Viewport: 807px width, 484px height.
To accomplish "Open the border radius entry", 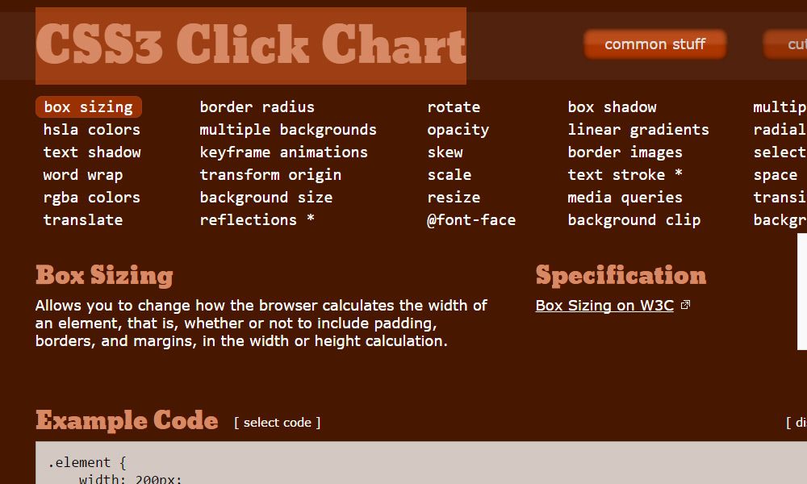I will coord(257,106).
